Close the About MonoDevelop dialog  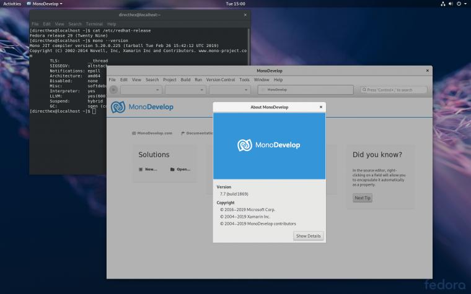[321, 107]
